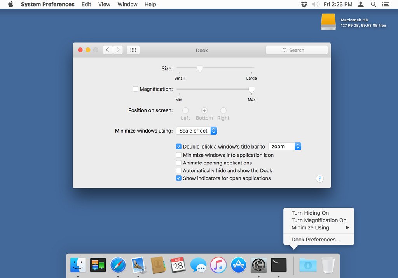Click the Show All grid icon

pyautogui.click(x=133, y=50)
